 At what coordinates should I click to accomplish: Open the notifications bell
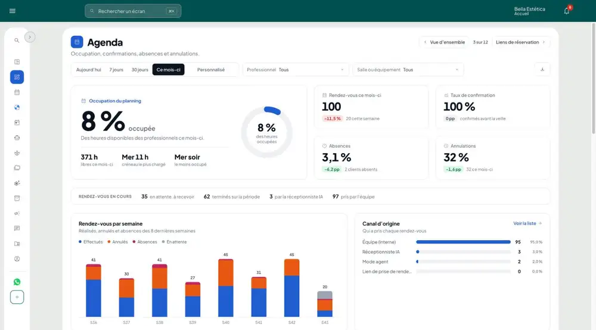567,11
